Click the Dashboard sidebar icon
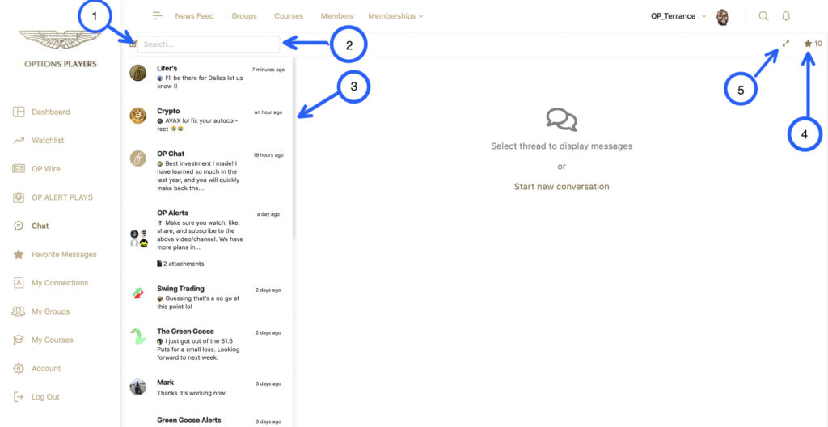This screenshot has height=427, width=828. coord(19,112)
